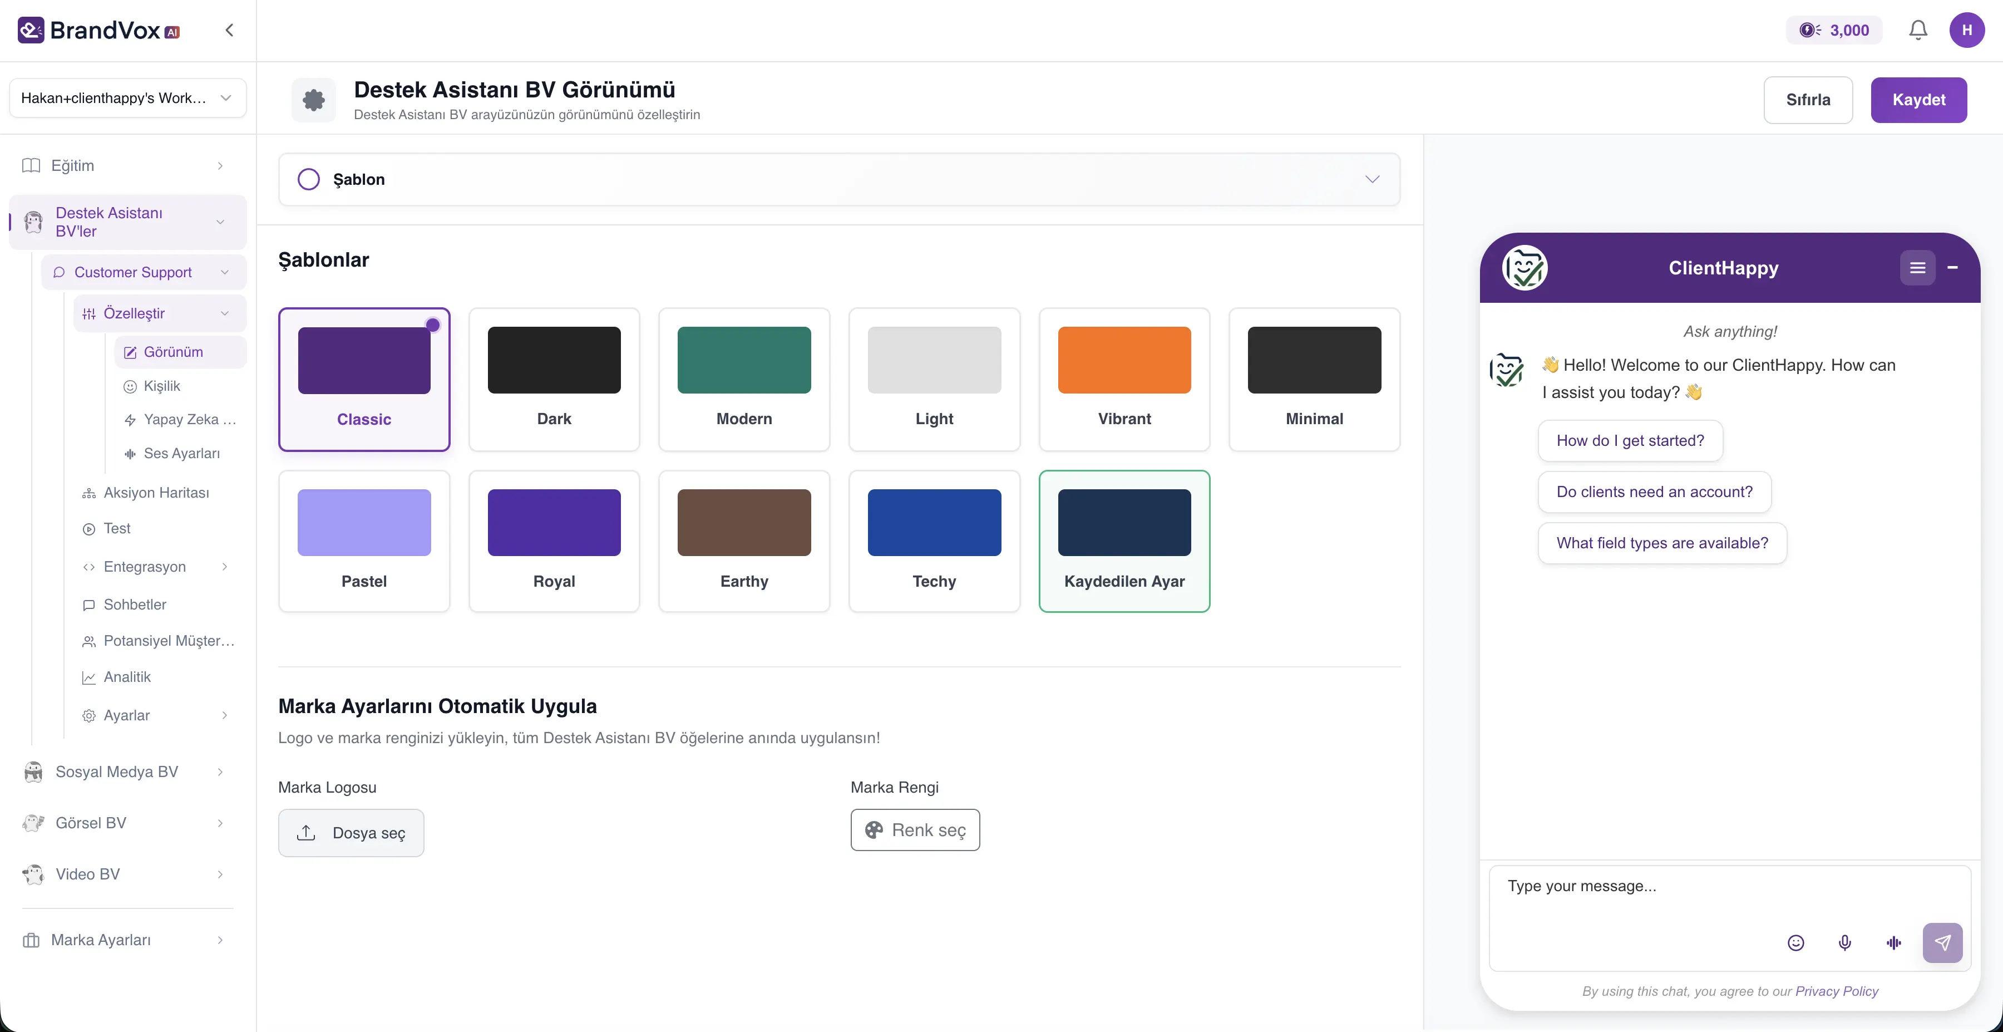The width and height of the screenshot is (2003, 1032).
Task: Collapse the sidebar with the back arrow
Action: (229, 30)
